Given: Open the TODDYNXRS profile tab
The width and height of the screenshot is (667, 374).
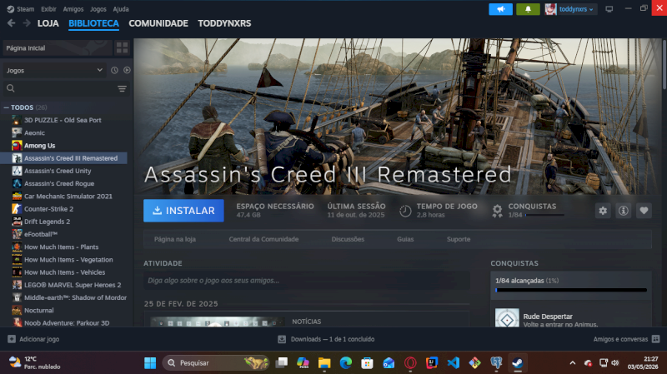Looking at the screenshot, I should [224, 23].
